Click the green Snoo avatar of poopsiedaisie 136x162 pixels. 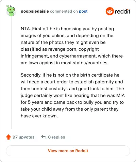(11, 11)
